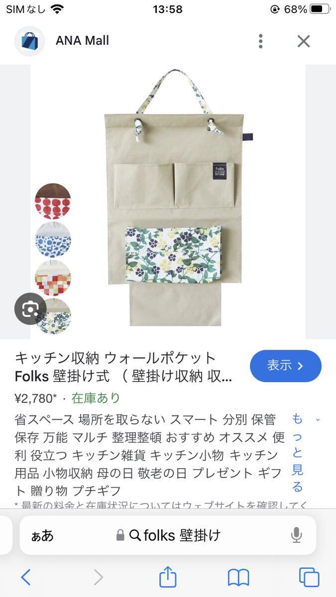The height and width of the screenshot is (597, 336).
Task: Select the blue floral pattern thumbnail
Action: pos(53,239)
